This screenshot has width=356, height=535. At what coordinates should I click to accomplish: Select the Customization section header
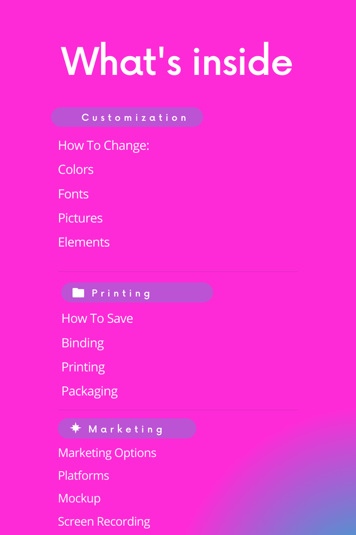pyautogui.click(x=127, y=118)
